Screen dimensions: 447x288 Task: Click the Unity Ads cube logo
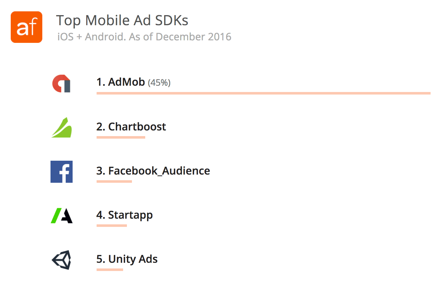(62, 260)
